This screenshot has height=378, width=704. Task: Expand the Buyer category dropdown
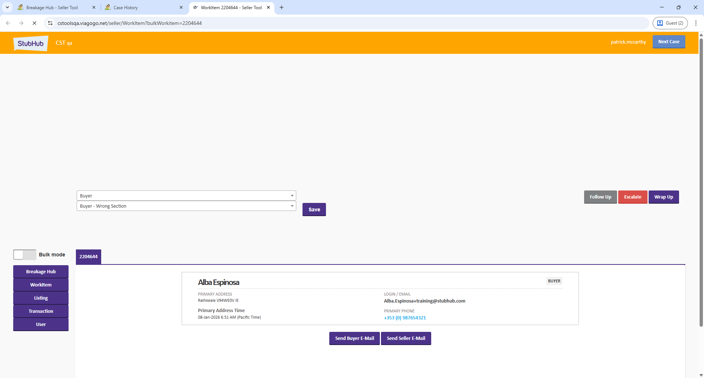(186, 196)
